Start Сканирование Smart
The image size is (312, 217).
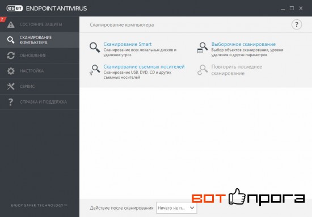coord(127,44)
